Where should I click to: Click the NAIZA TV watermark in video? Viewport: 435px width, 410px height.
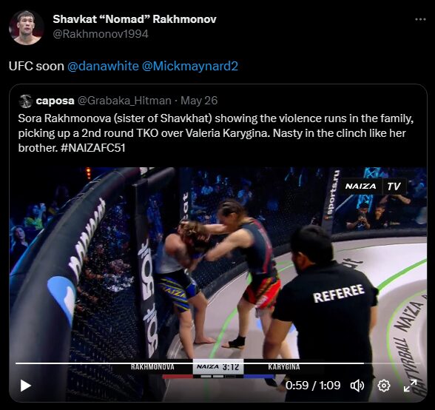coord(373,186)
